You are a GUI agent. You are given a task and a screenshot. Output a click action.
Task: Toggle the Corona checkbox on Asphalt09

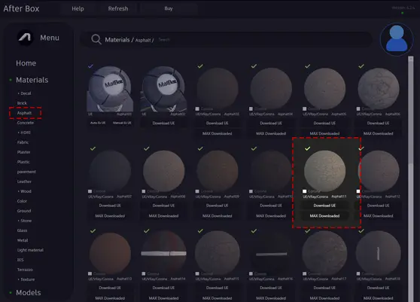pos(197,191)
